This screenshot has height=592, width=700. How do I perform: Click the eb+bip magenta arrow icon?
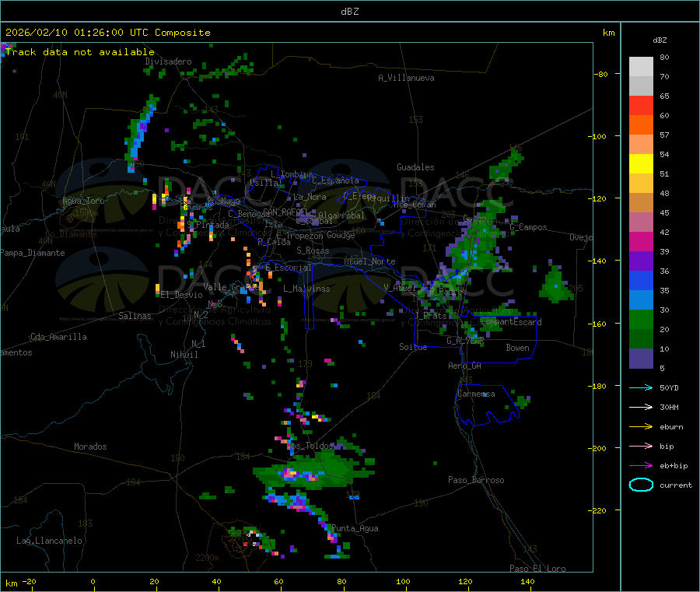(641, 465)
